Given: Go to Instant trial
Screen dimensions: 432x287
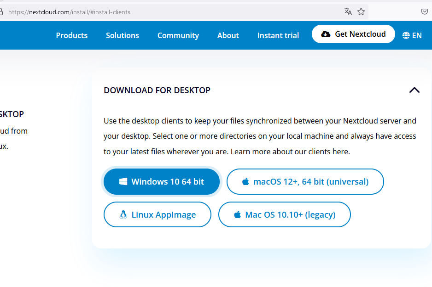Looking at the screenshot, I should click(278, 35).
